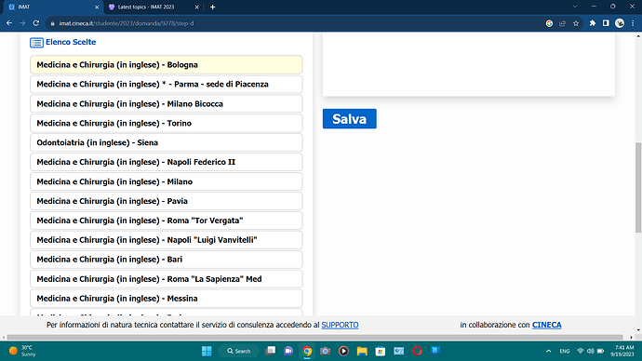Open the tab search dropdown arrow

(x=575, y=7)
